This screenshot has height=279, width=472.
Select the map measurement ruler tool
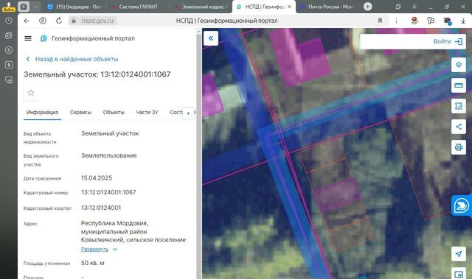[x=459, y=85]
